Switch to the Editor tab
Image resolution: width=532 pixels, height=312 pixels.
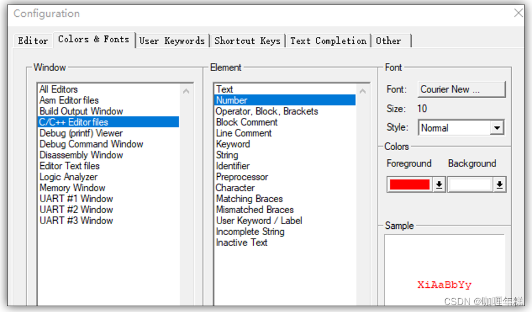33,40
